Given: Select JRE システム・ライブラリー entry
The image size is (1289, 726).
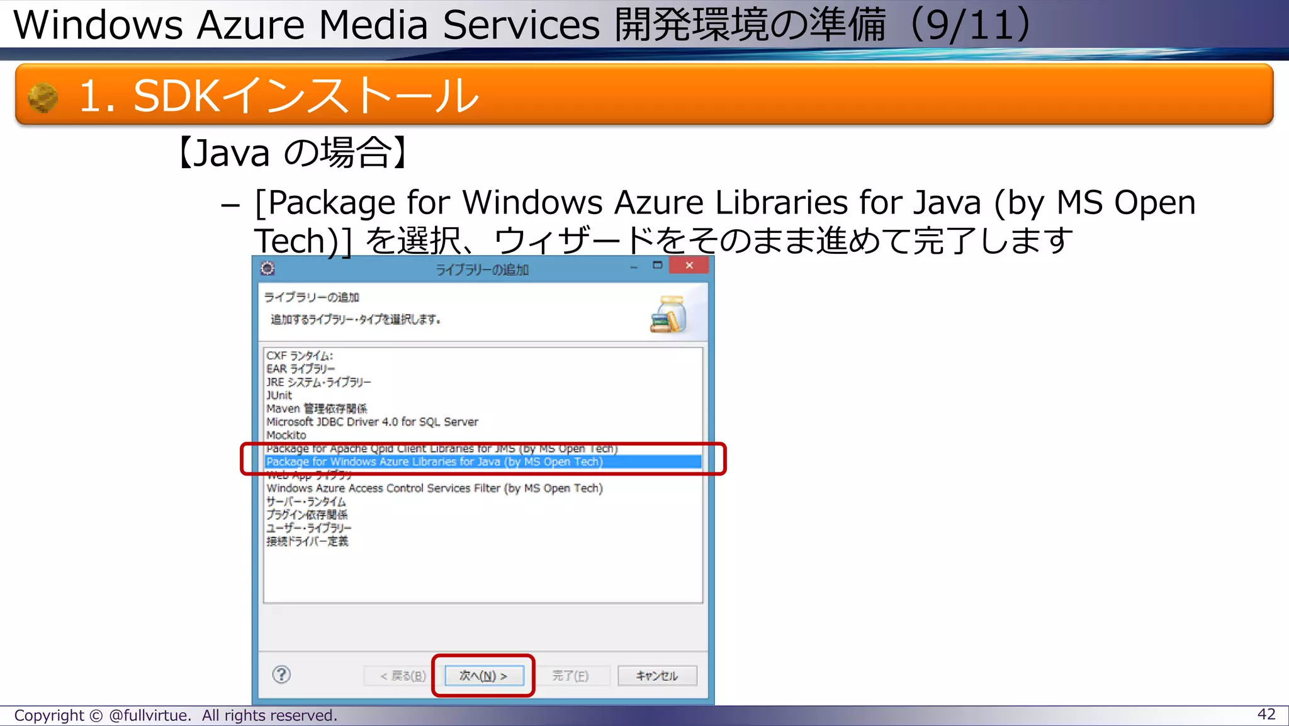Looking at the screenshot, I should tap(483, 382).
